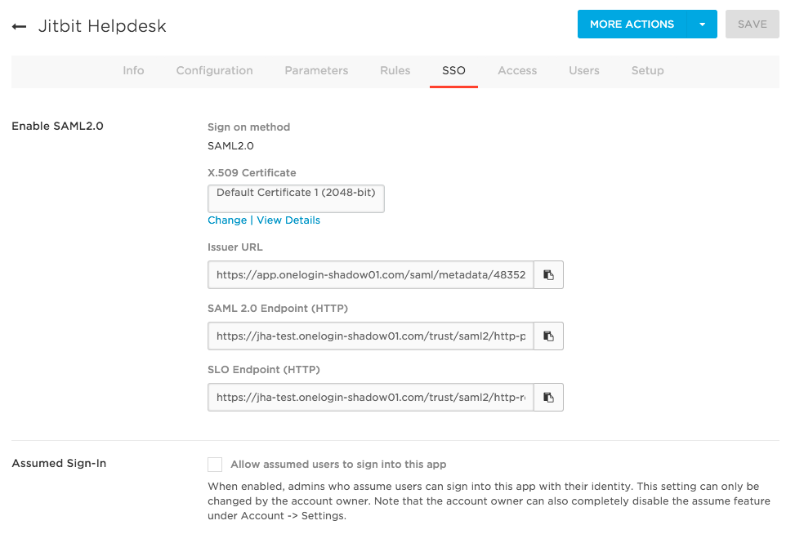The width and height of the screenshot is (795, 534).
Task: Click the back arrow next to Jitbit Helpdesk
Action: click(18, 25)
